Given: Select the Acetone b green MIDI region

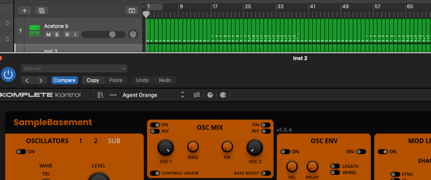Looking at the screenshot, I should pos(288,31).
